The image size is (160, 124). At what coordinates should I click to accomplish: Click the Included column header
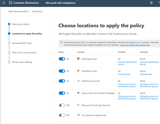pos(121,52)
